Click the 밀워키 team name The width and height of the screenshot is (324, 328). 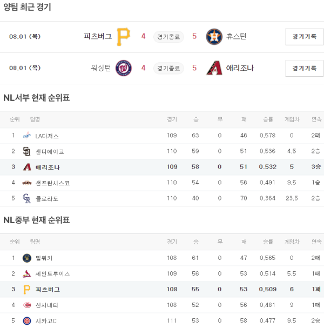click(x=44, y=258)
